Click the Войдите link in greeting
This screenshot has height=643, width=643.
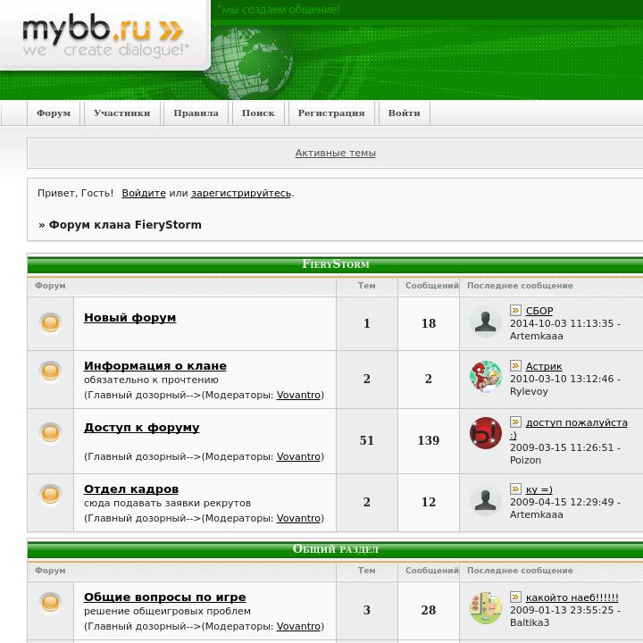pyautogui.click(x=144, y=193)
